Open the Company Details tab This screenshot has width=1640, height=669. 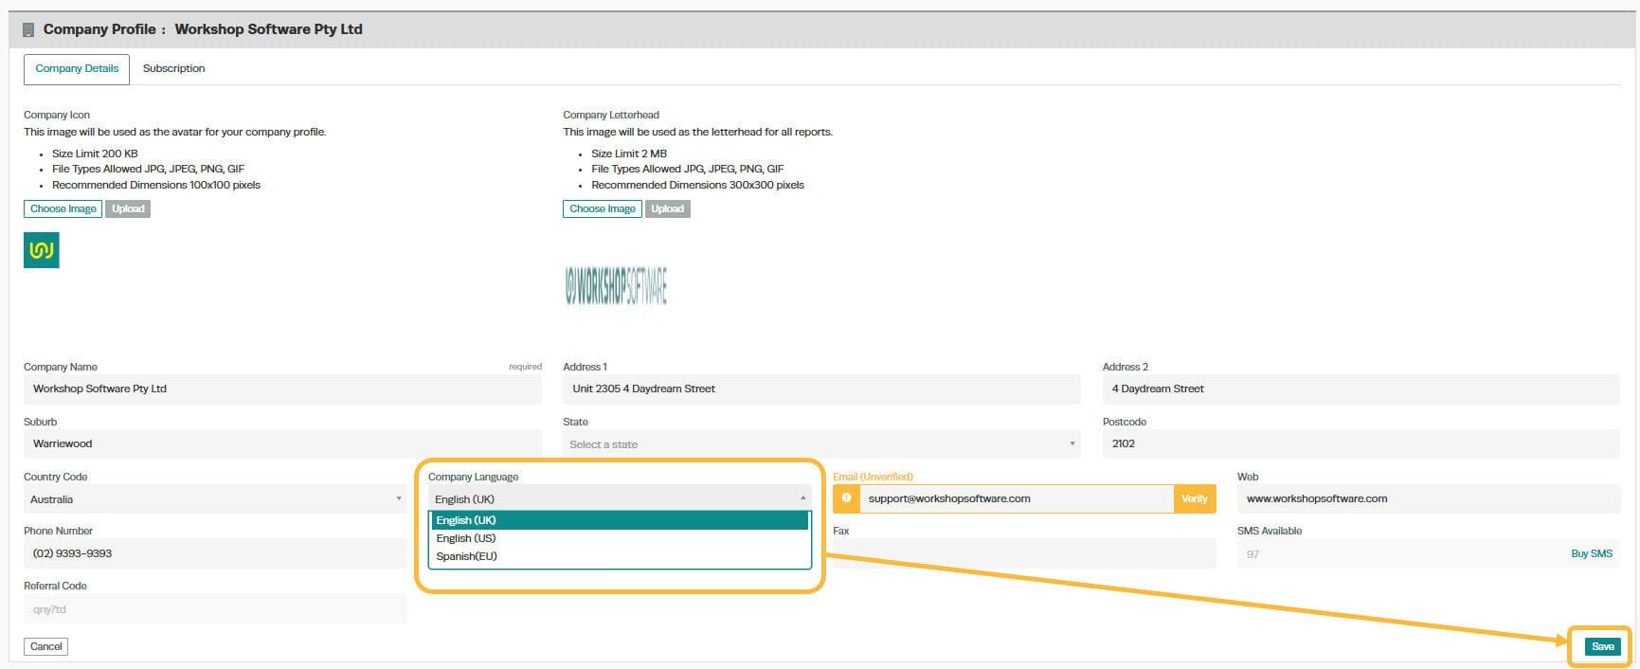click(77, 68)
